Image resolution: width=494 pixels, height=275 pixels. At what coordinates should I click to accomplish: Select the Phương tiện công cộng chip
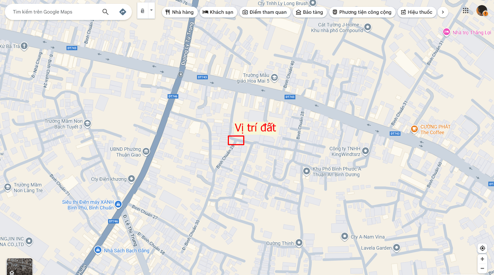[362, 12]
